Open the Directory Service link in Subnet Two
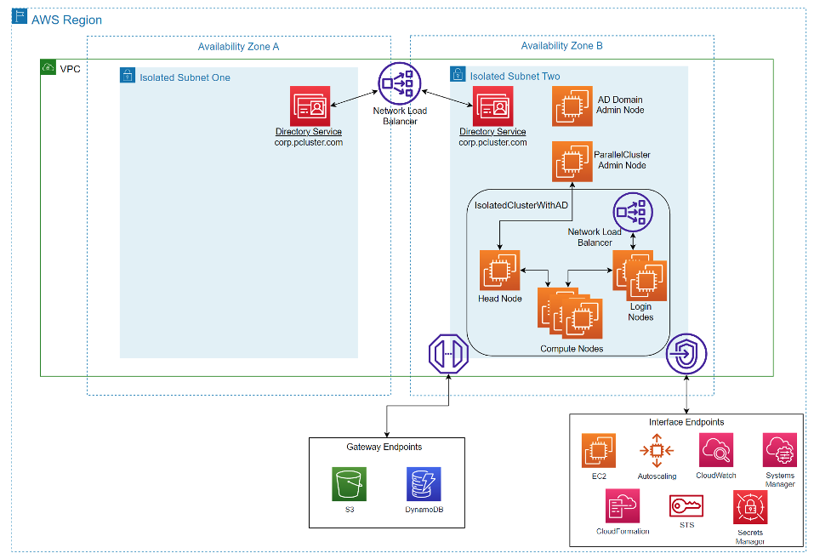The height and width of the screenshot is (559, 814). [x=492, y=131]
